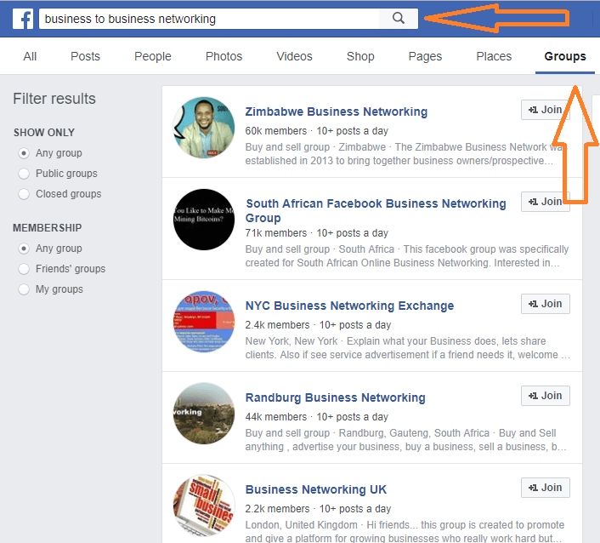Click the 'Filter results' heading
This screenshot has height=543, width=600.
tap(54, 99)
